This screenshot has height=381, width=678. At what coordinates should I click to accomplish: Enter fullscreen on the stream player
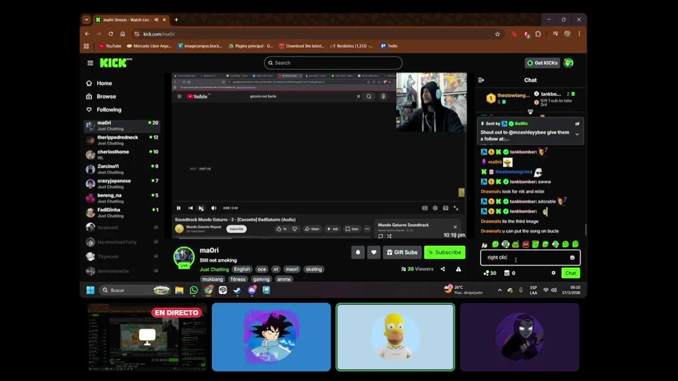[x=456, y=208]
